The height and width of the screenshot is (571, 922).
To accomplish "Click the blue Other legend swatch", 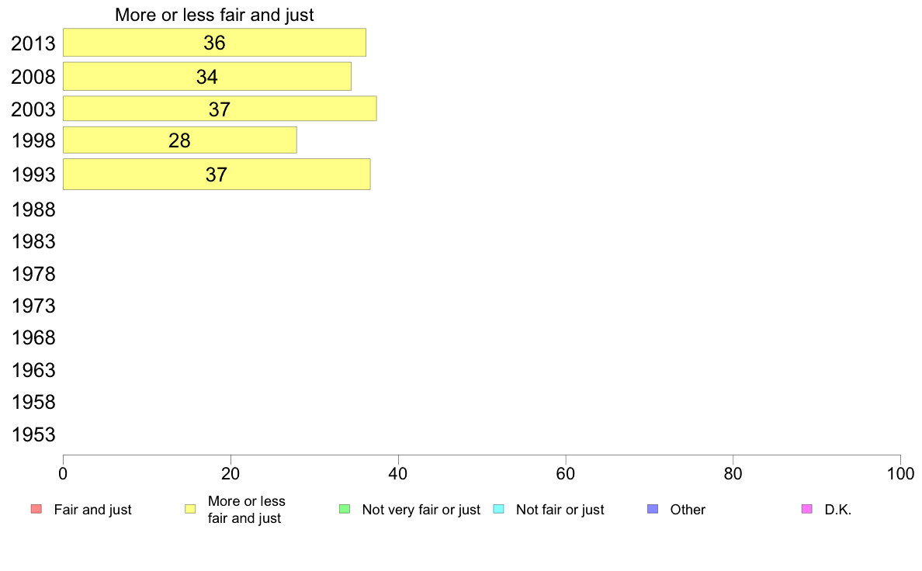I will 653,509.
